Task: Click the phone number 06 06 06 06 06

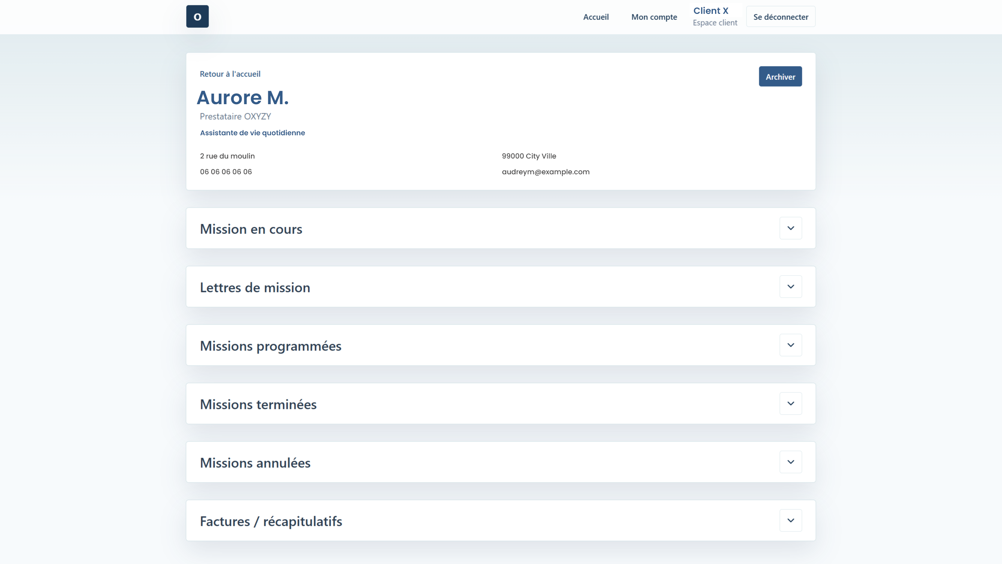Action: click(x=225, y=172)
